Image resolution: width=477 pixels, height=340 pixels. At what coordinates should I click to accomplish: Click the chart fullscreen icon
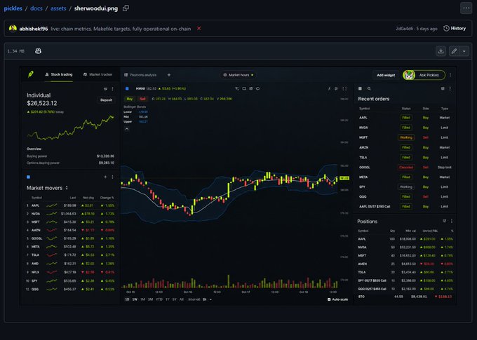(x=344, y=88)
